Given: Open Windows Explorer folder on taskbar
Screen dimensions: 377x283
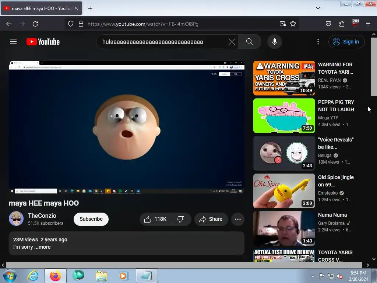Looking at the screenshot, I should pyautogui.click(x=101, y=276).
